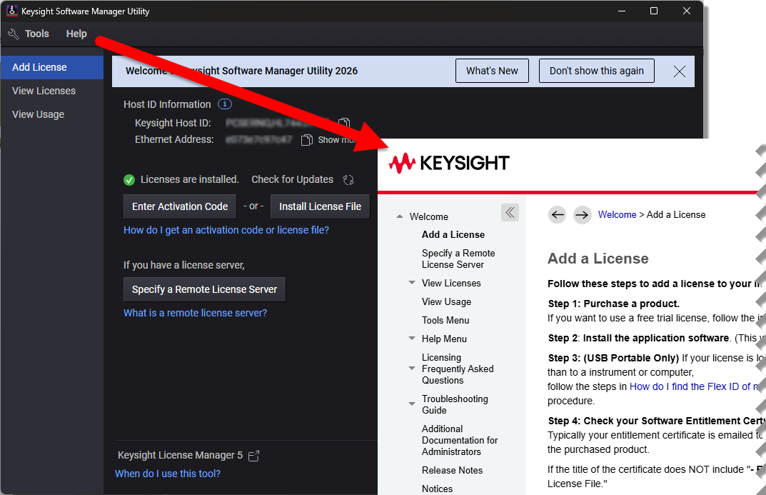The image size is (766, 495).
Task: Open the Help menu
Action: (x=76, y=34)
